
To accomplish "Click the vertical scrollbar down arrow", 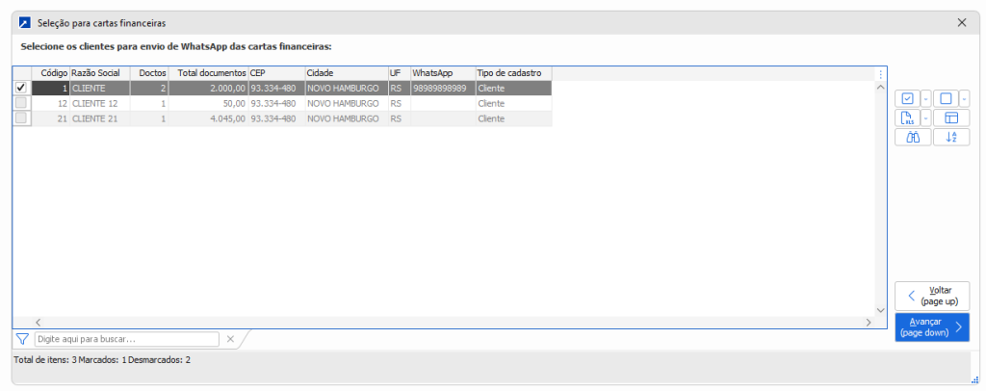I will [880, 310].
